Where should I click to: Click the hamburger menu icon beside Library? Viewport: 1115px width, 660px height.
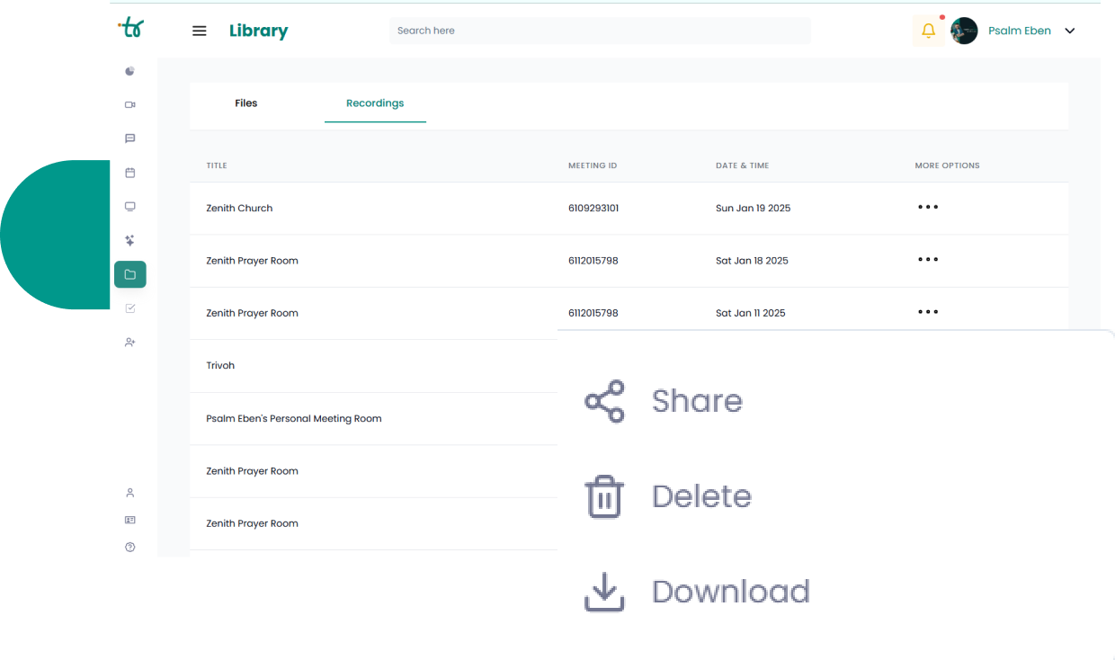click(200, 31)
